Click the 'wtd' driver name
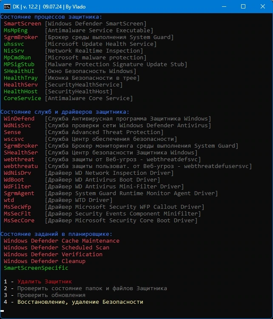Screen dimensions: 273x319 [x=9, y=200]
